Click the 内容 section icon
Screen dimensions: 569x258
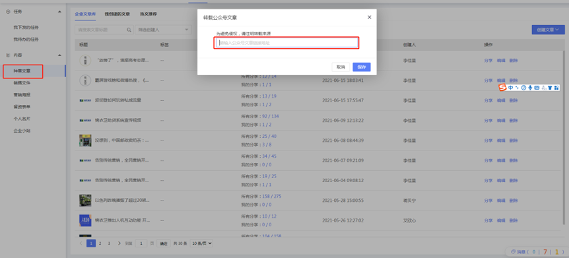tap(9, 55)
